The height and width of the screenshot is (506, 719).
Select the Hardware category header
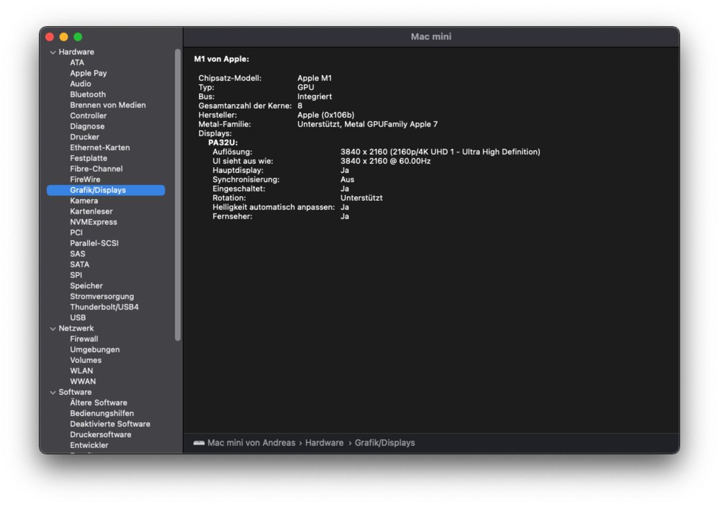[76, 52]
